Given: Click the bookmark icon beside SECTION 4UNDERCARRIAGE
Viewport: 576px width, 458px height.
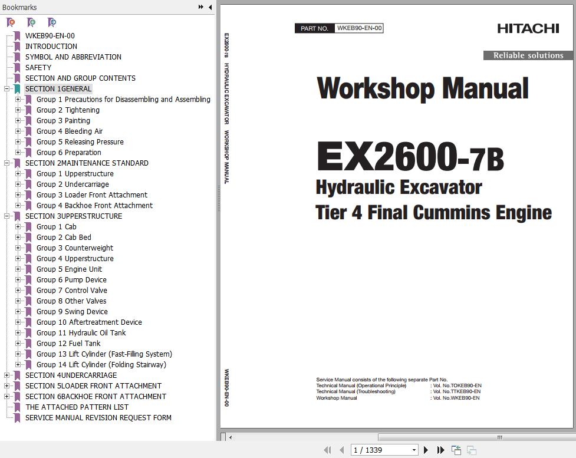Looking at the screenshot, I should (17, 375).
